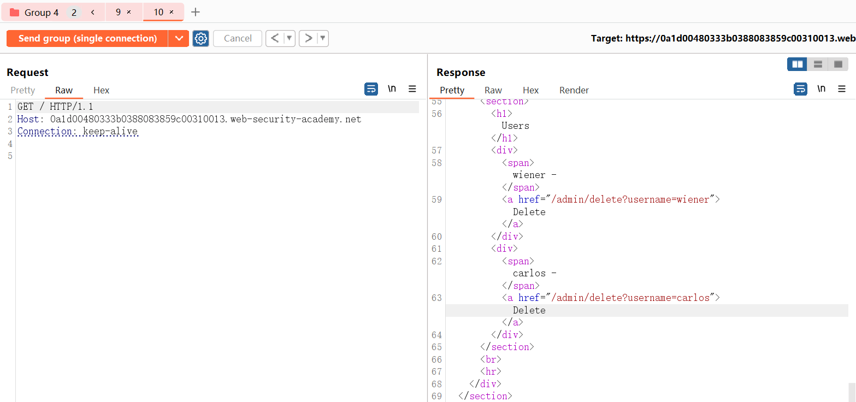Show non-printable characters in Response panel
Viewport: 856px width, 402px height.
[x=821, y=89]
